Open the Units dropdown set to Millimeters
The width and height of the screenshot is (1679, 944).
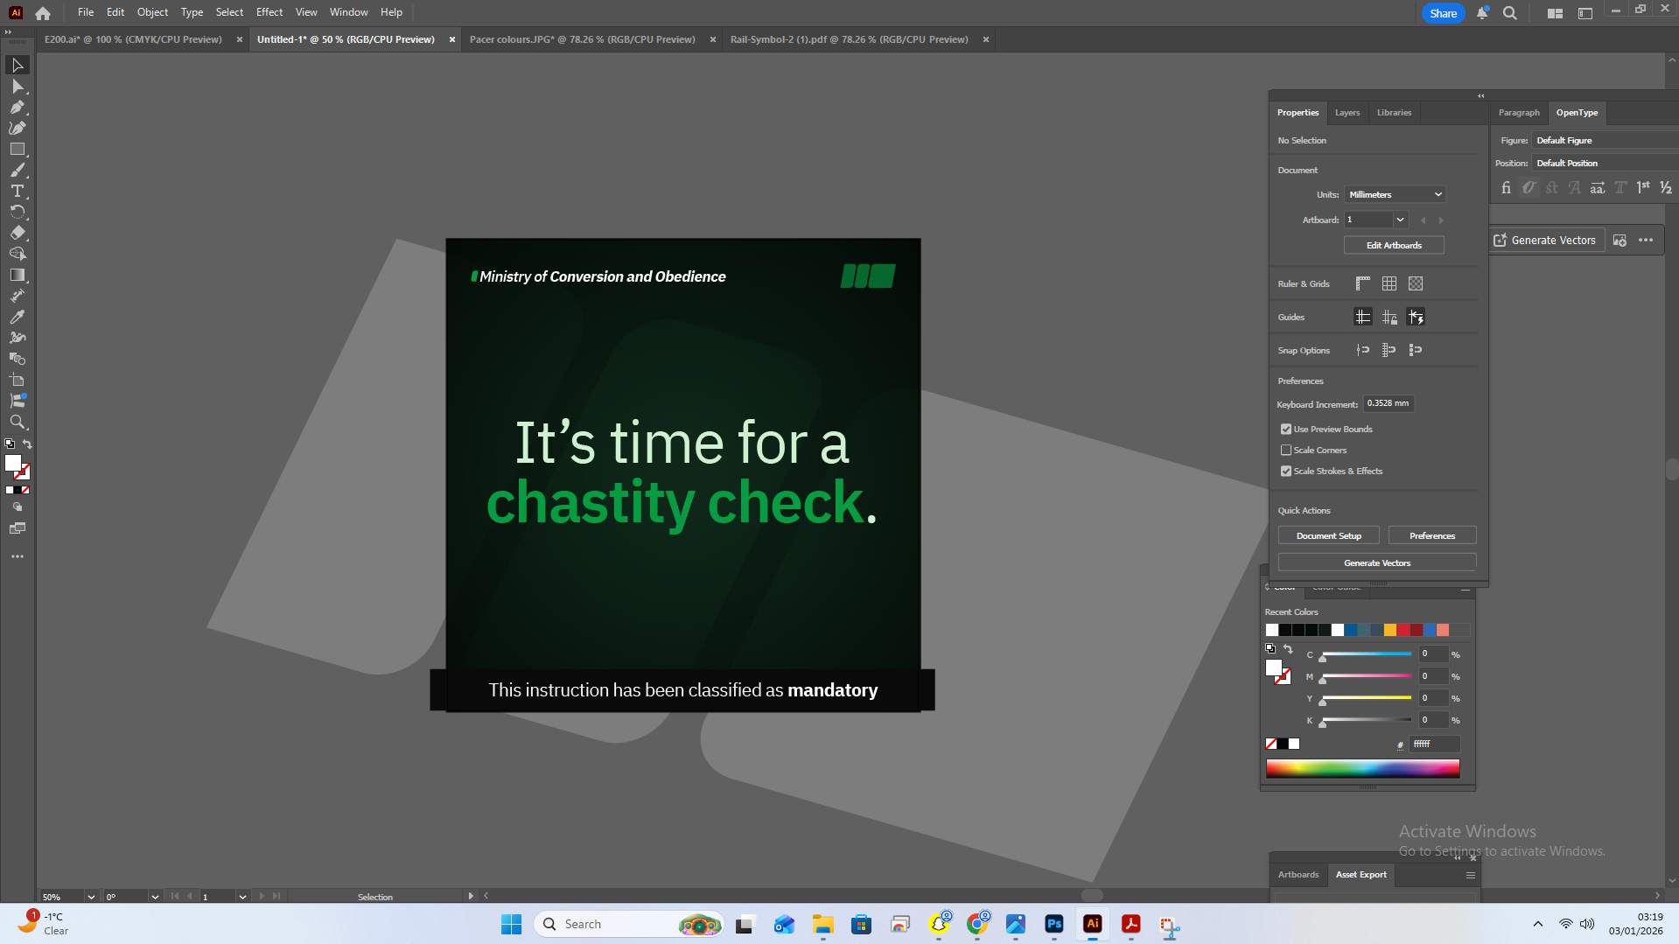pyautogui.click(x=1395, y=194)
